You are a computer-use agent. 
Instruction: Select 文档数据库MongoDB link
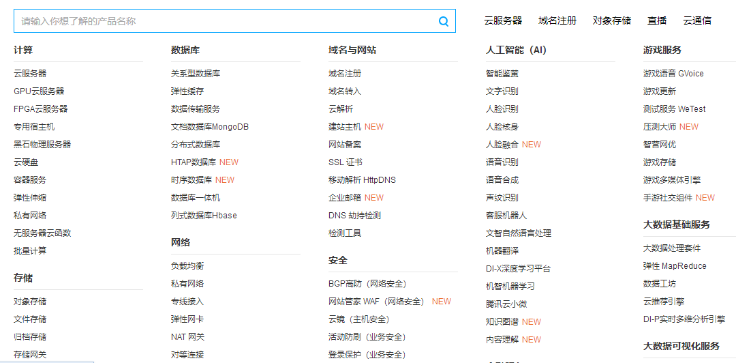click(x=209, y=127)
